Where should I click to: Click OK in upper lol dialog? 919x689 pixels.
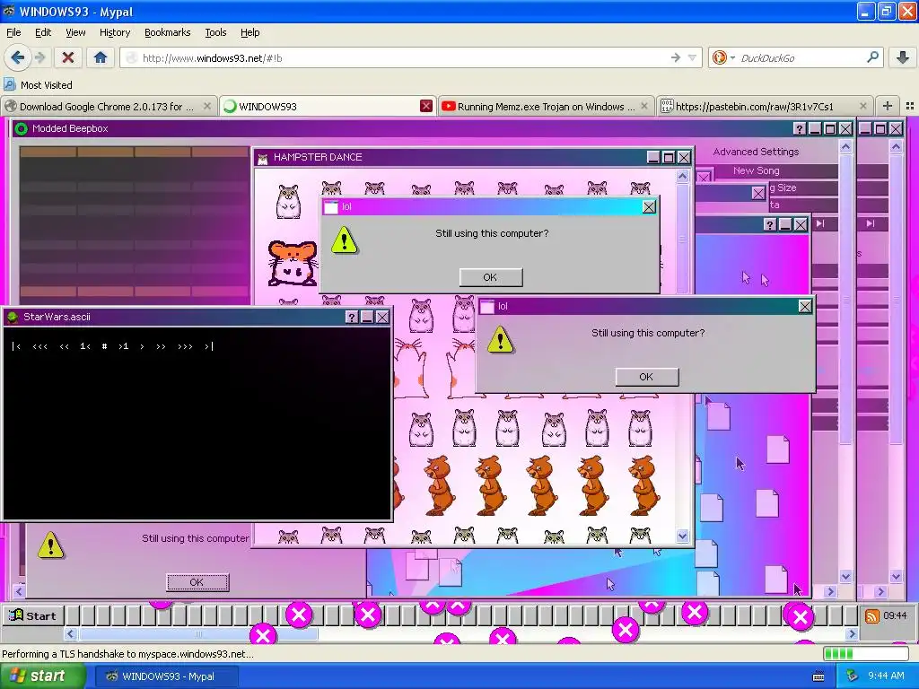pos(491,277)
